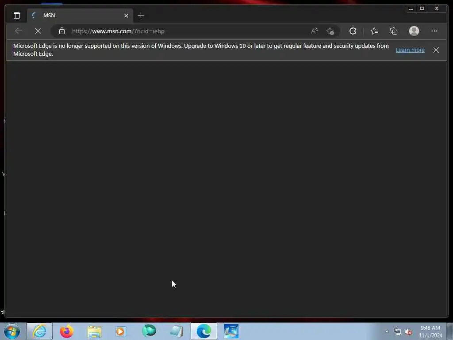Open the Favorites list

(x=374, y=31)
